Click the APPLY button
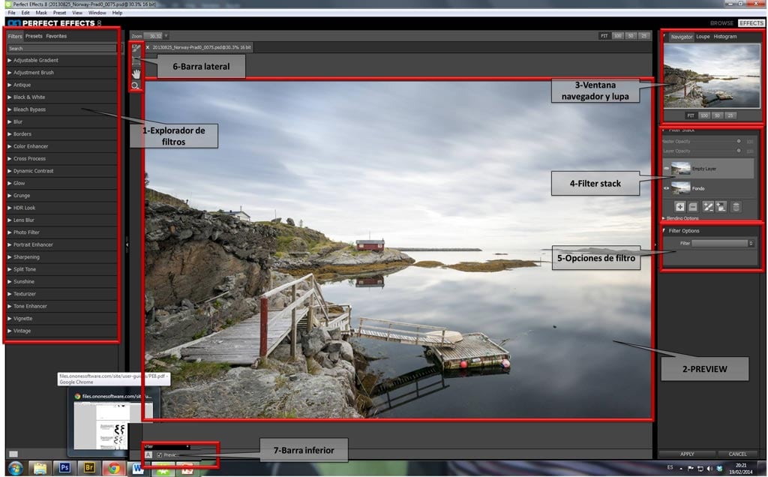Image resolution: width=768 pixels, height=477 pixels. [687, 454]
